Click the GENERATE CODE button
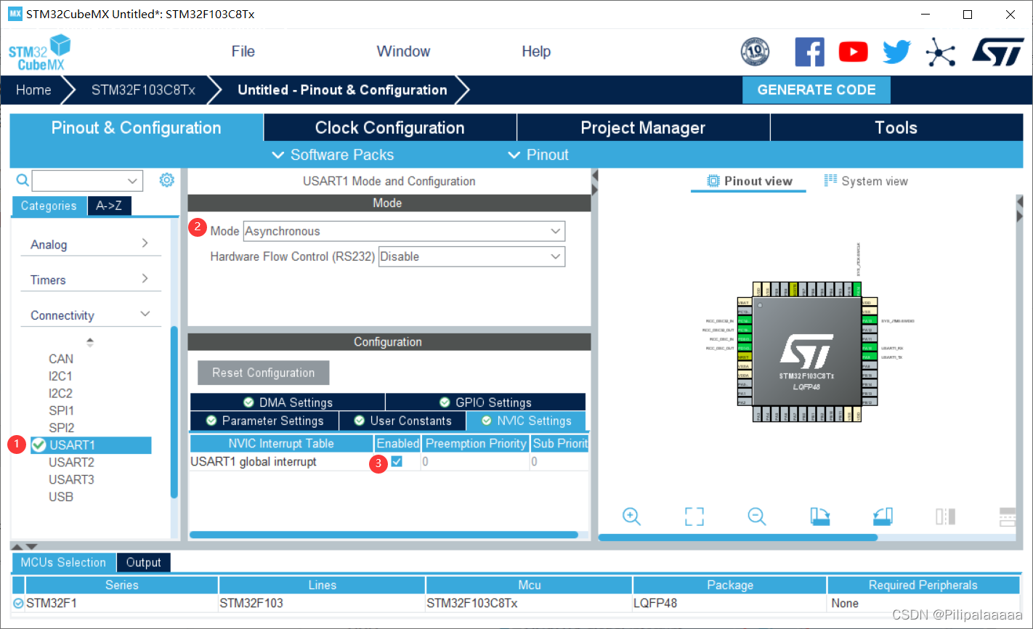This screenshot has height=629, width=1033. 817,90
